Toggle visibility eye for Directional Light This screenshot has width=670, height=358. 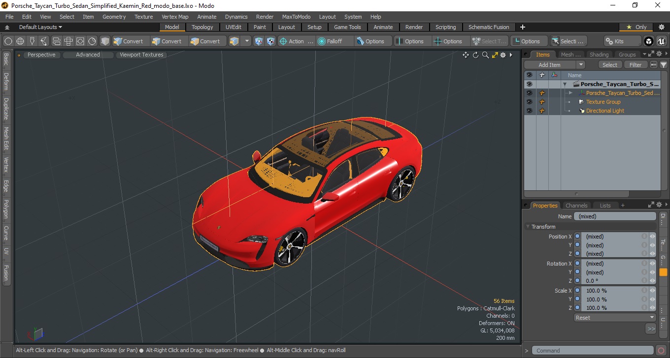529,111
